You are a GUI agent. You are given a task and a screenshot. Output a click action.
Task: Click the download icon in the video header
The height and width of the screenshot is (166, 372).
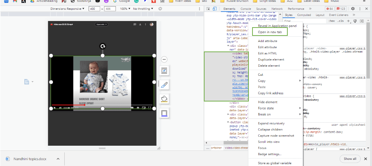click(140, 24)
